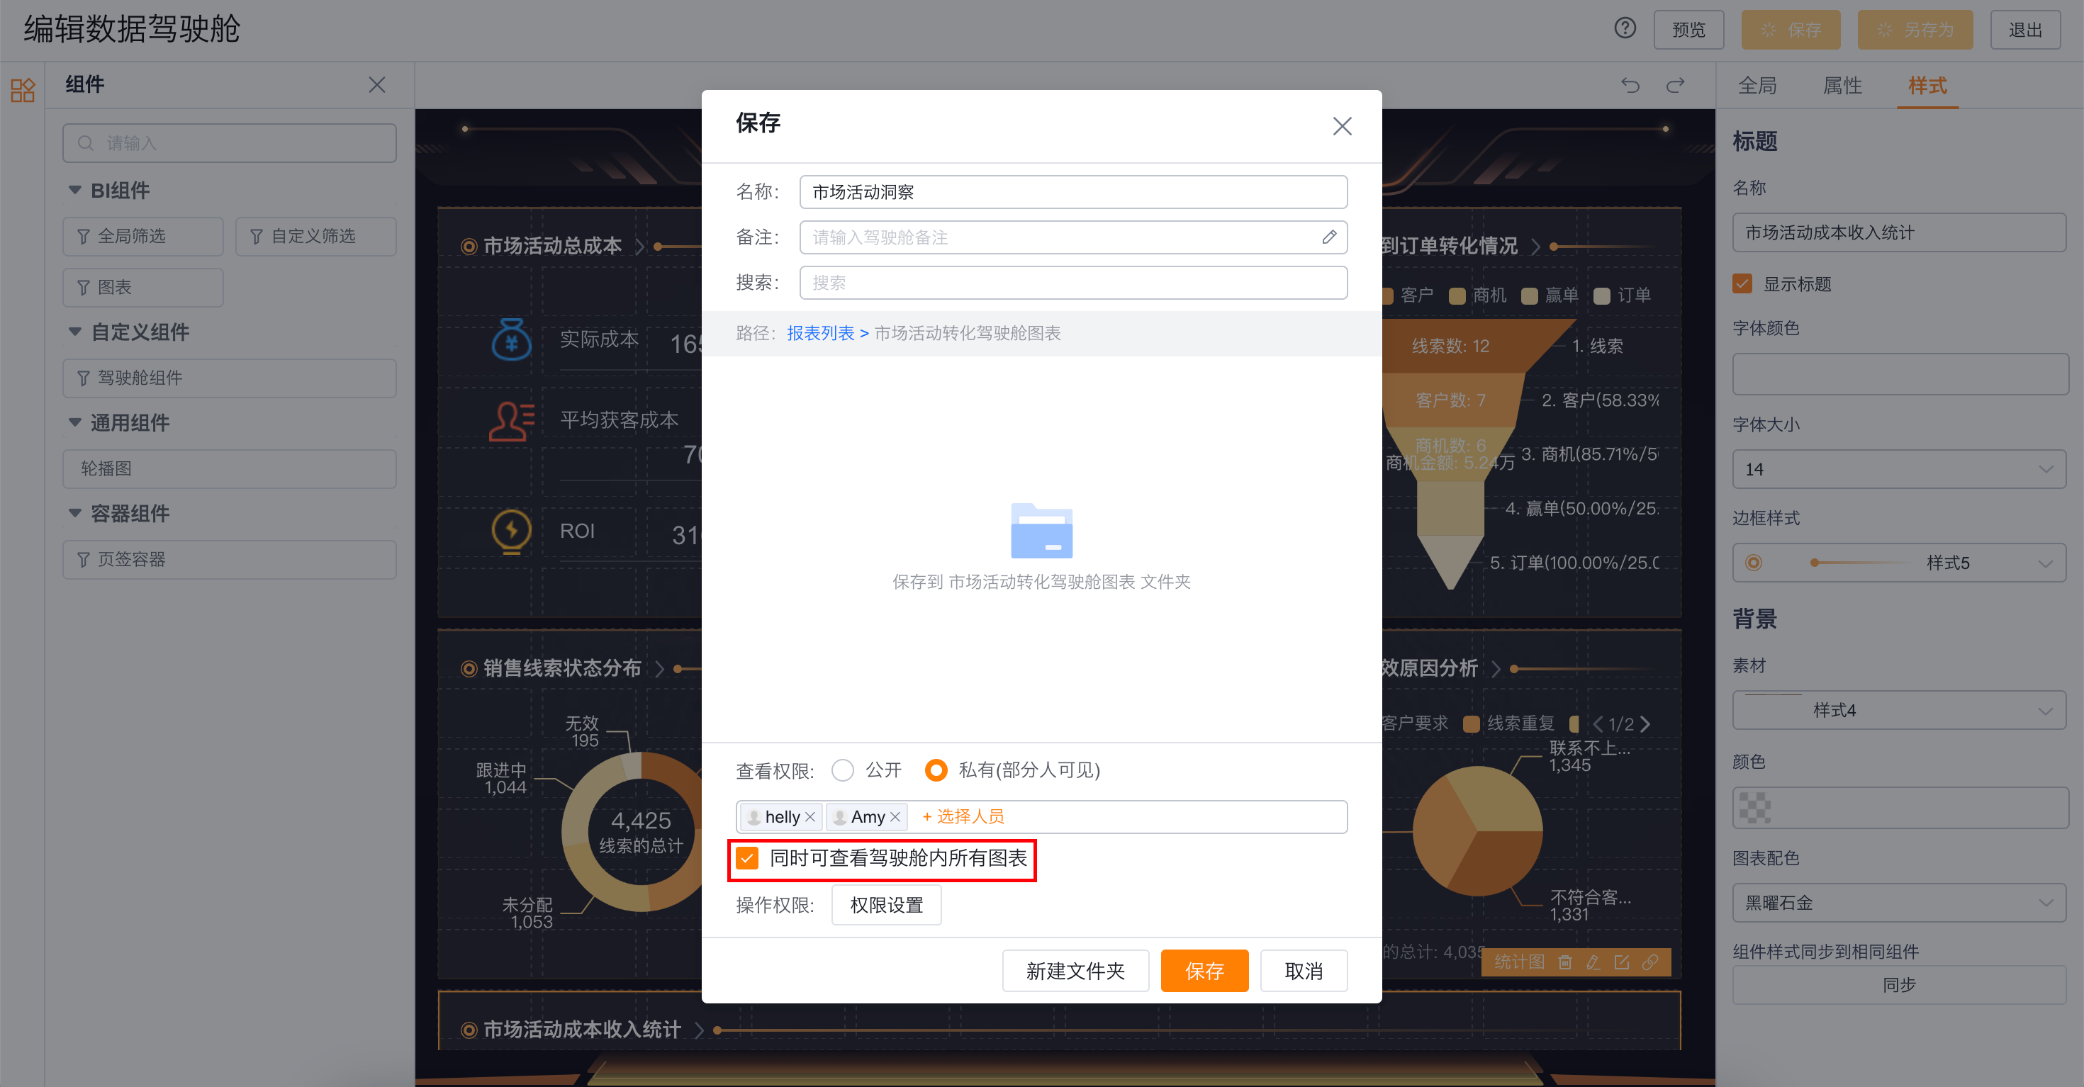Switch to the 全局 tab
The image size is (2084, 1087).
point(1757,86)
